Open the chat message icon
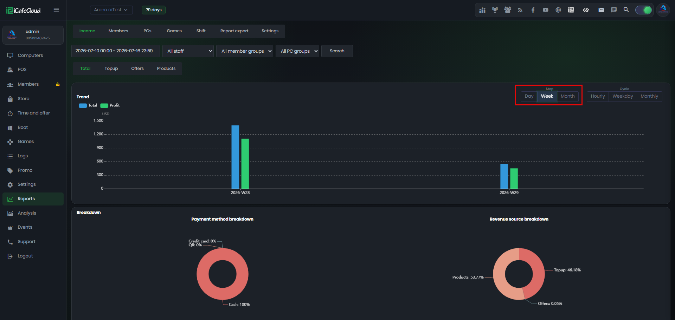Viewport: 675px width, 320px height. 614,10
